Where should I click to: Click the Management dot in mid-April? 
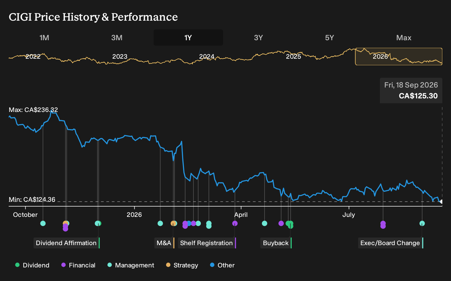click(265, 223)
